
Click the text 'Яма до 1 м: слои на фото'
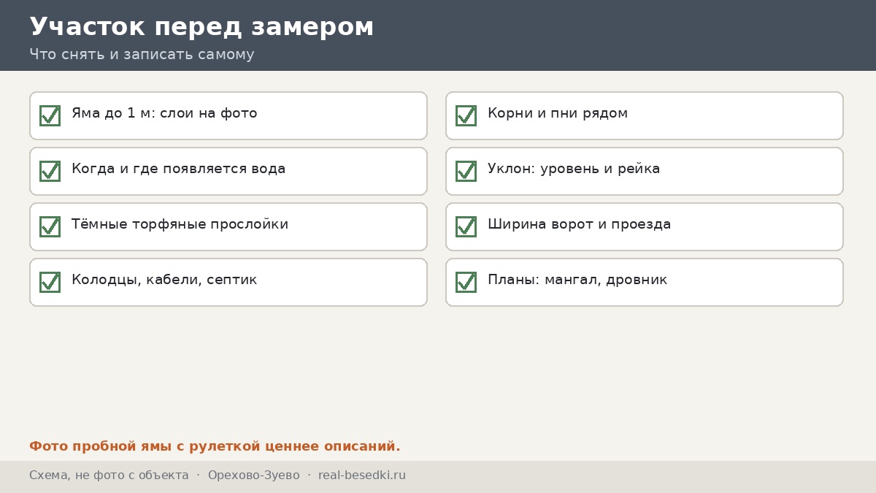click(x=164, y=114)
